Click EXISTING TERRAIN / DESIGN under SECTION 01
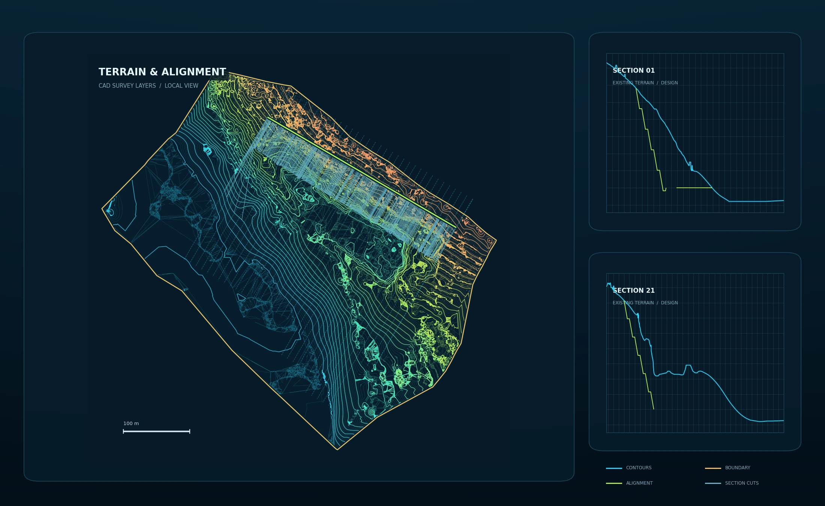Image resolution: width=825 pixels, height=506 pixels. (645, 83)
